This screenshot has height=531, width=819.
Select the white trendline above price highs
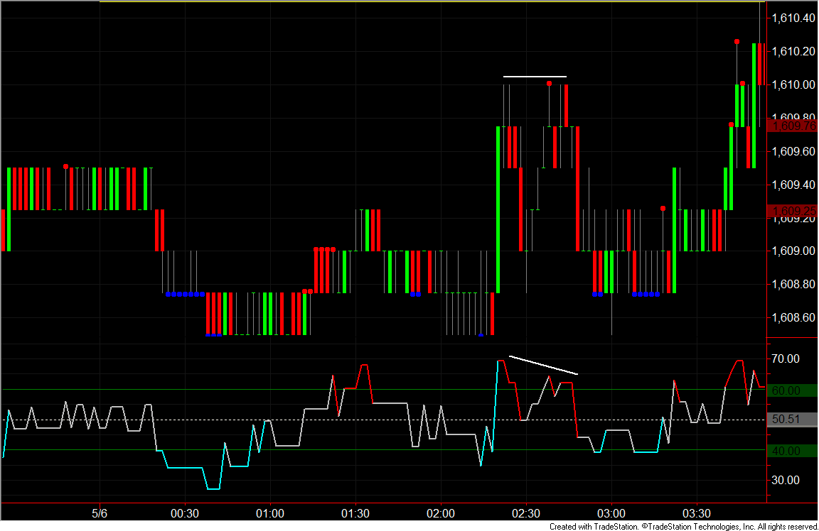(535, 77)
